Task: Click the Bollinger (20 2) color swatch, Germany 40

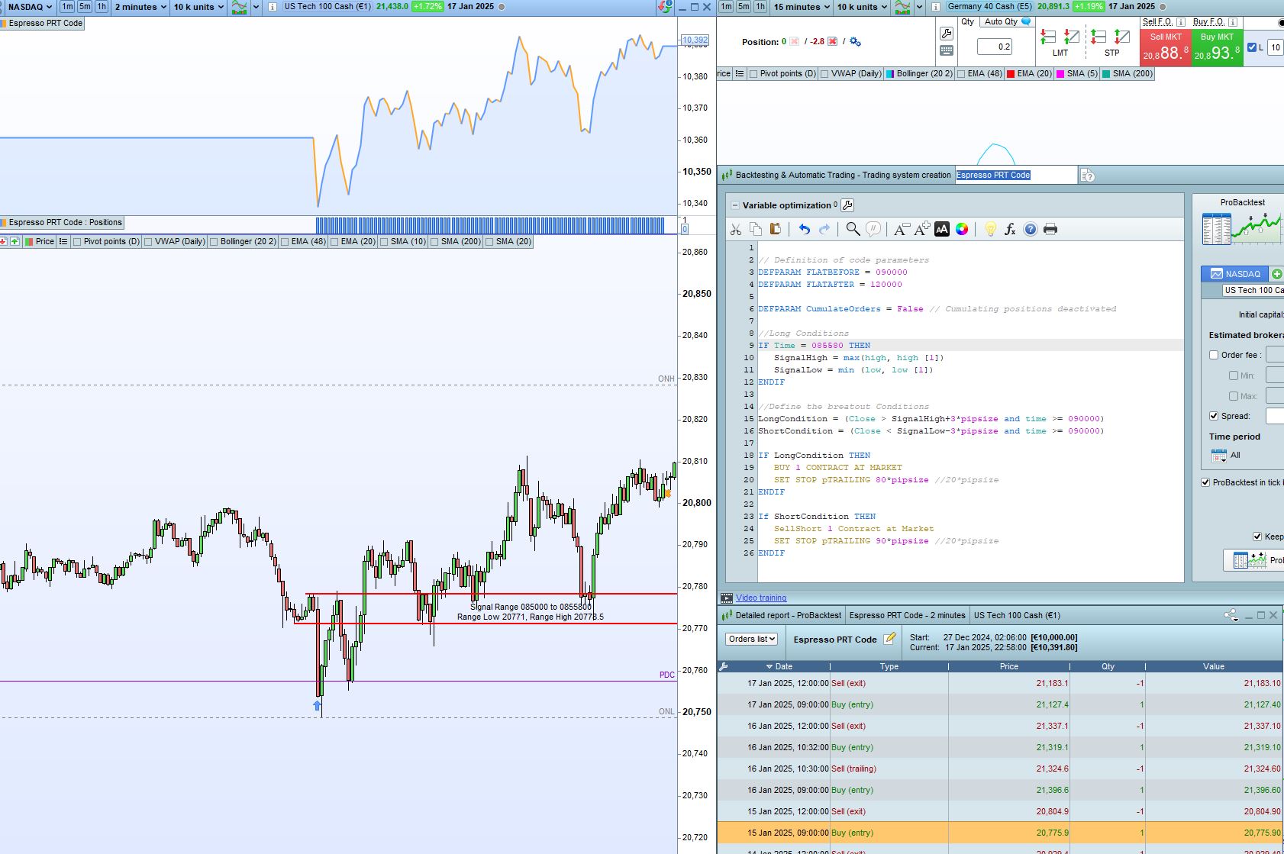Action: click(x=890, y=74)
